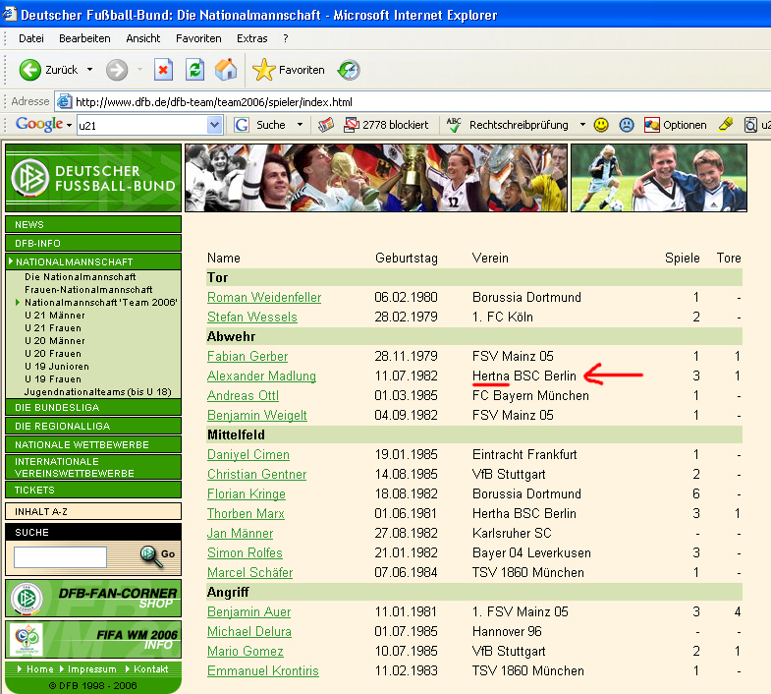
Task: Open the FIFA WM 2006 Info banner
Action: click(x=93, y=639)
